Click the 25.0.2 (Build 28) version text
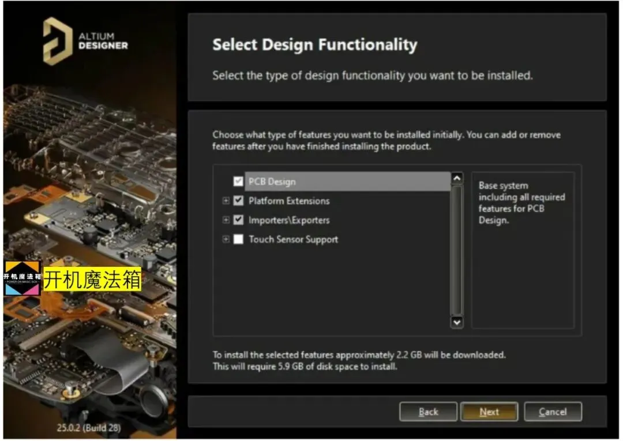Image resolution: width=623 pixels, height=441 pixels. (x=89, y=428)
